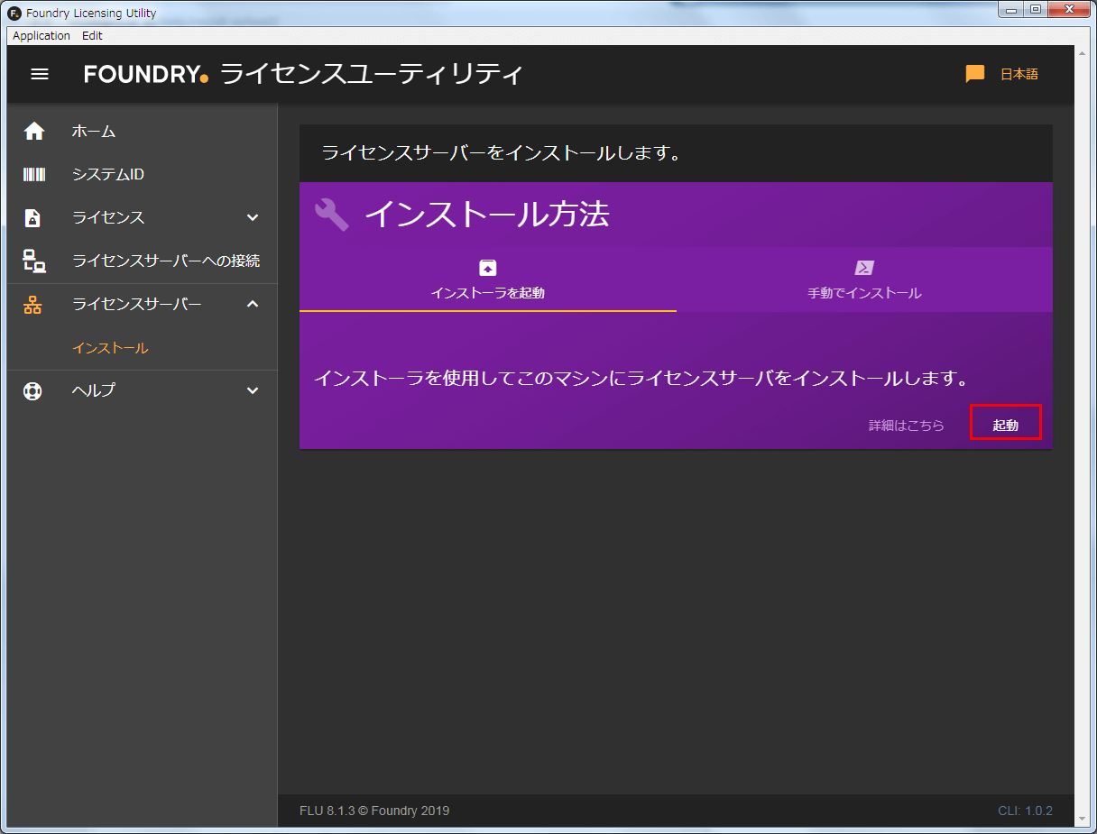Select ホーム in the sidebar
The height and width of the screenshot is (834, 1097).
(142, 132)
